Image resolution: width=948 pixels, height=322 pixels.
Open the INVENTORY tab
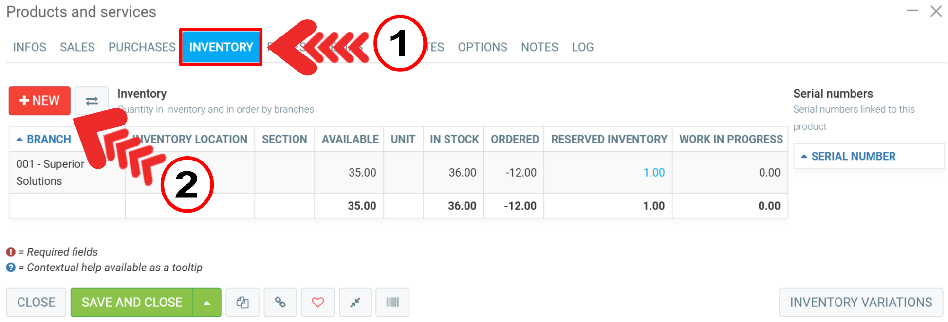[221, 47]
